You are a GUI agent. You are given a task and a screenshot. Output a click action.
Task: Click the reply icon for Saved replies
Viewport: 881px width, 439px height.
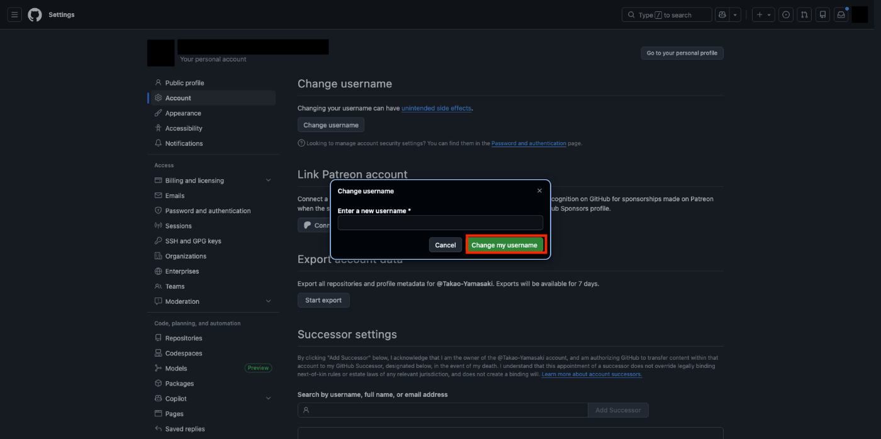coord(159,428)
